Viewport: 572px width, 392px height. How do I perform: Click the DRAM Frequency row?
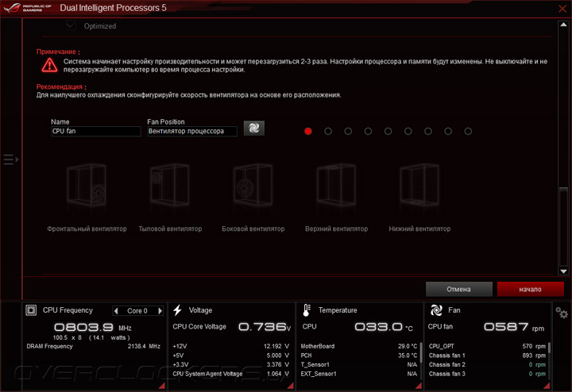tap(94, 346)
